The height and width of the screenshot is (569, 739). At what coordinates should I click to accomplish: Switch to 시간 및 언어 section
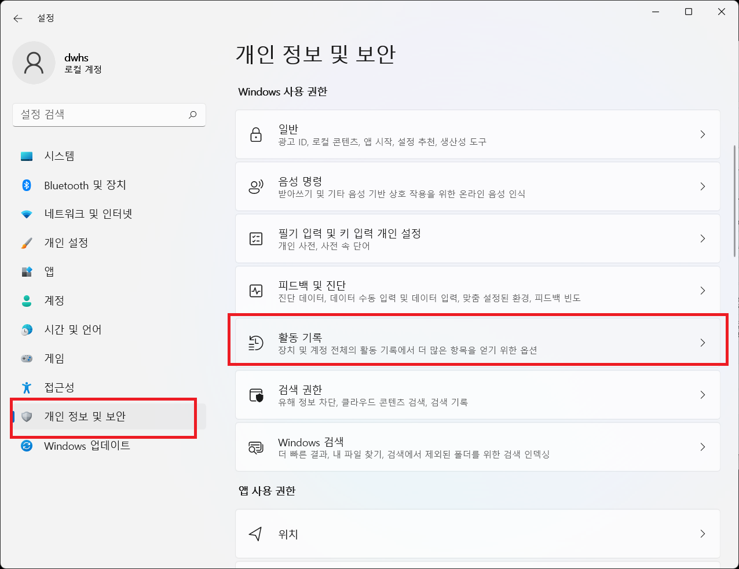click(x=109, y=330)
